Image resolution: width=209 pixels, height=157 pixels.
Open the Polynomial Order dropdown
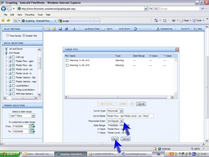coord(122,121)
